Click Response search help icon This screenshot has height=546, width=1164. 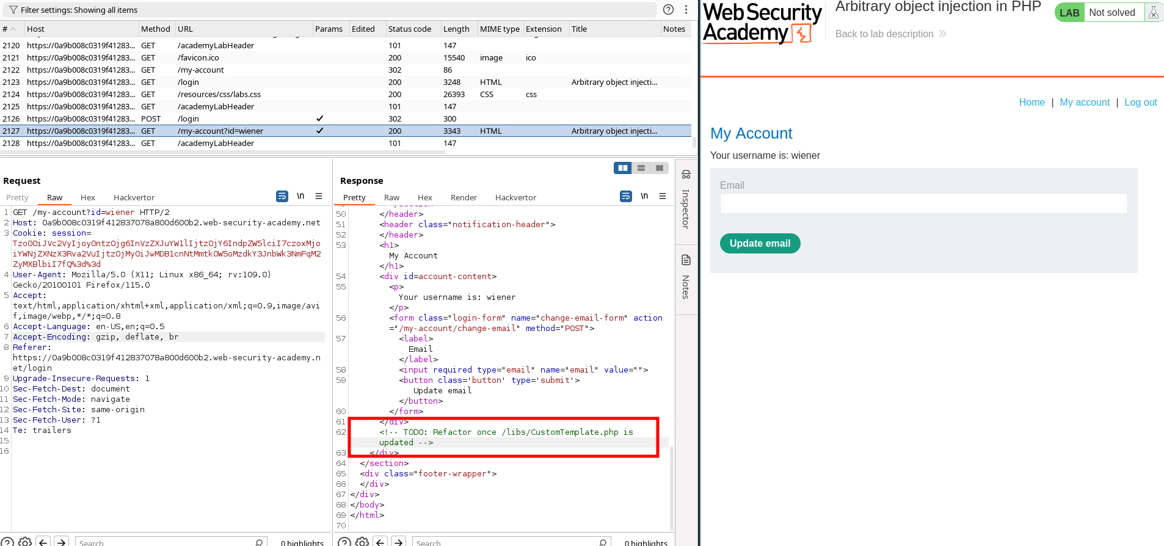tap(344, 542)
